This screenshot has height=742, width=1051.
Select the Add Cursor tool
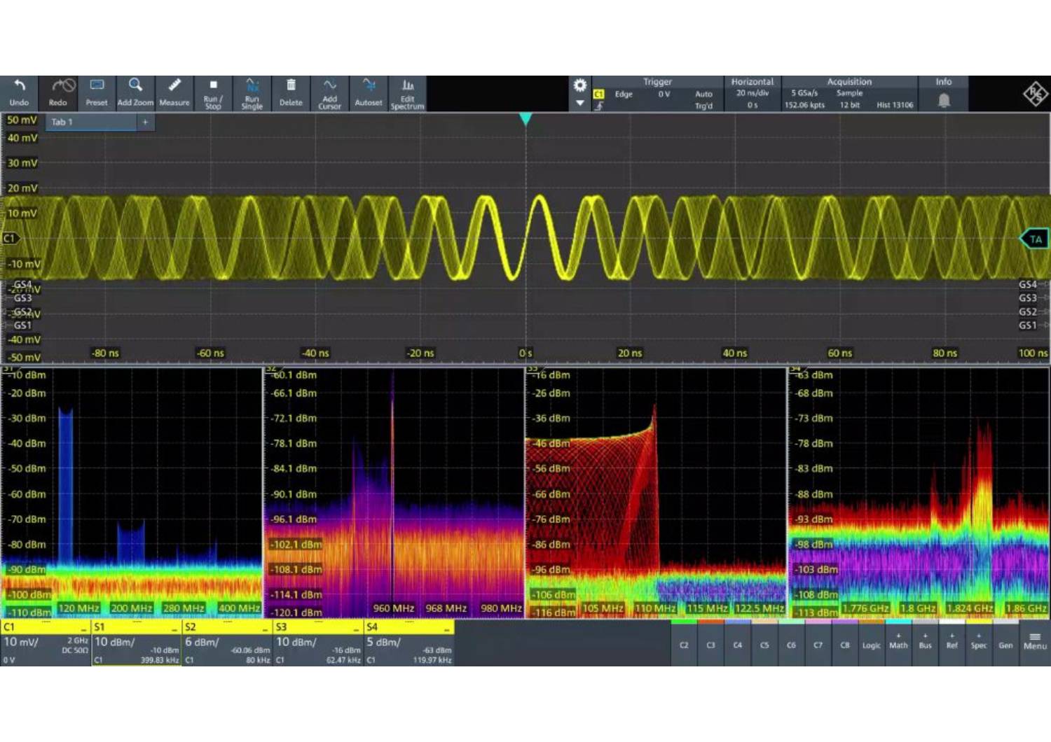329,93
